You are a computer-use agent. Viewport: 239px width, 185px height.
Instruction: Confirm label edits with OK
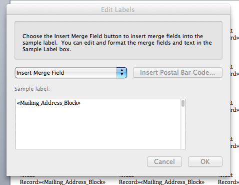(205, 161)
